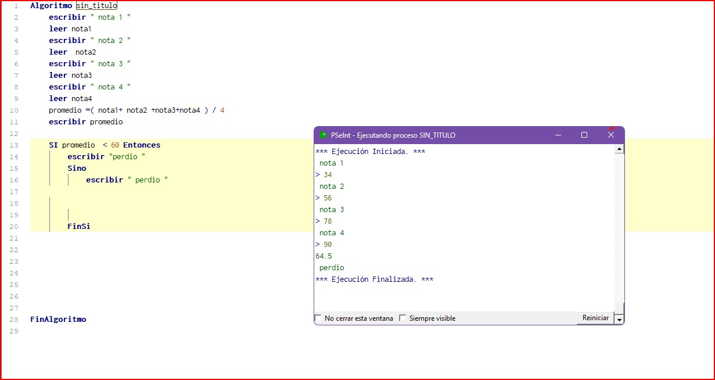The height and width of the screenshot is (380, 715).
Task: Close the Ejecutando proceso SIN_TITULO window
Action: [611, 135]
